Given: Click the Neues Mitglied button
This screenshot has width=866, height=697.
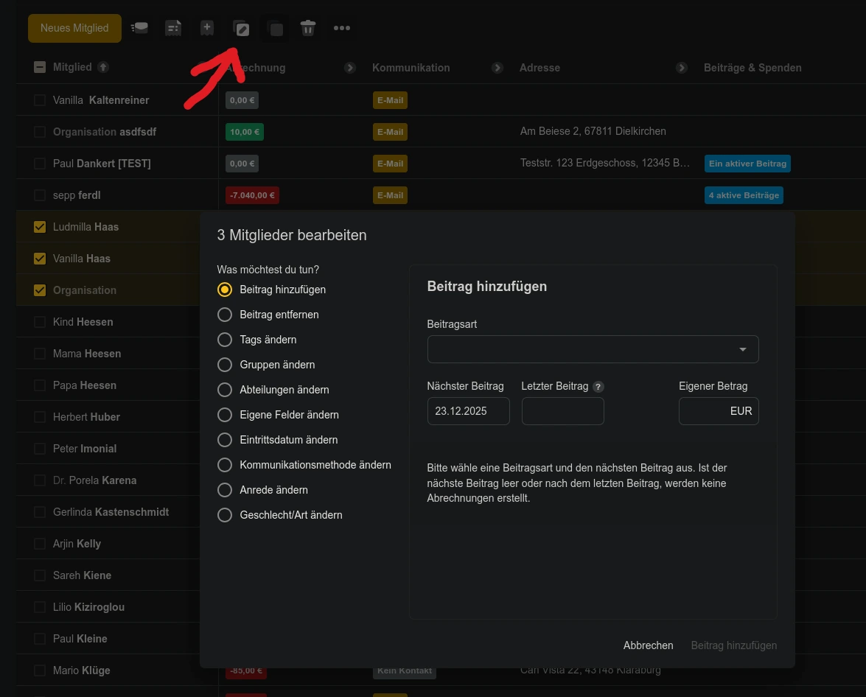Looking at the screenshot, I should [x=74, y=28].
